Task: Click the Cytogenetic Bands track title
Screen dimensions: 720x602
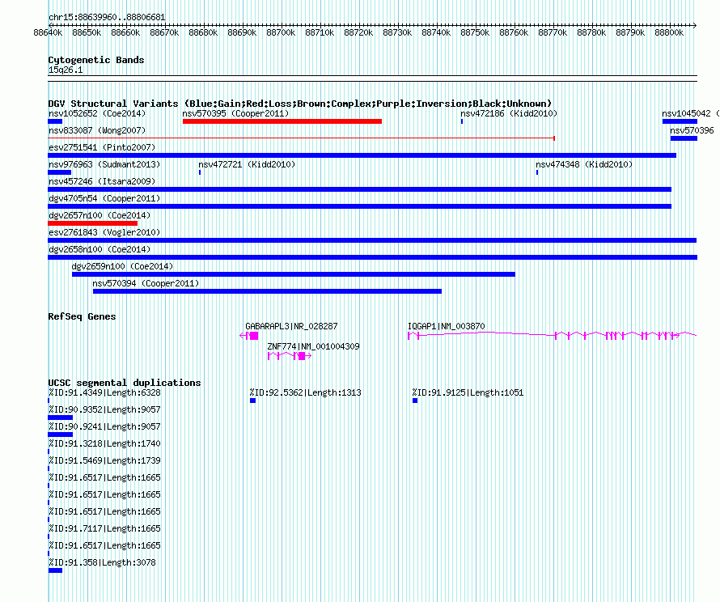Action: point(96,60)
